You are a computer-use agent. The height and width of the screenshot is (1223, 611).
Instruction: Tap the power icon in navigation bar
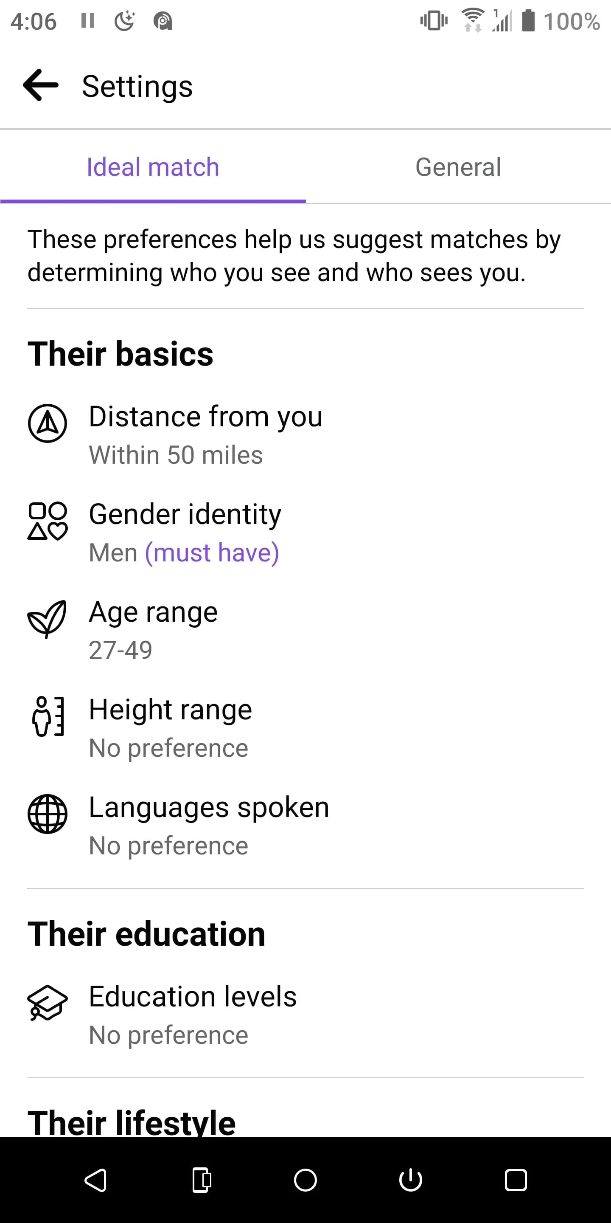coord(410,1180)
